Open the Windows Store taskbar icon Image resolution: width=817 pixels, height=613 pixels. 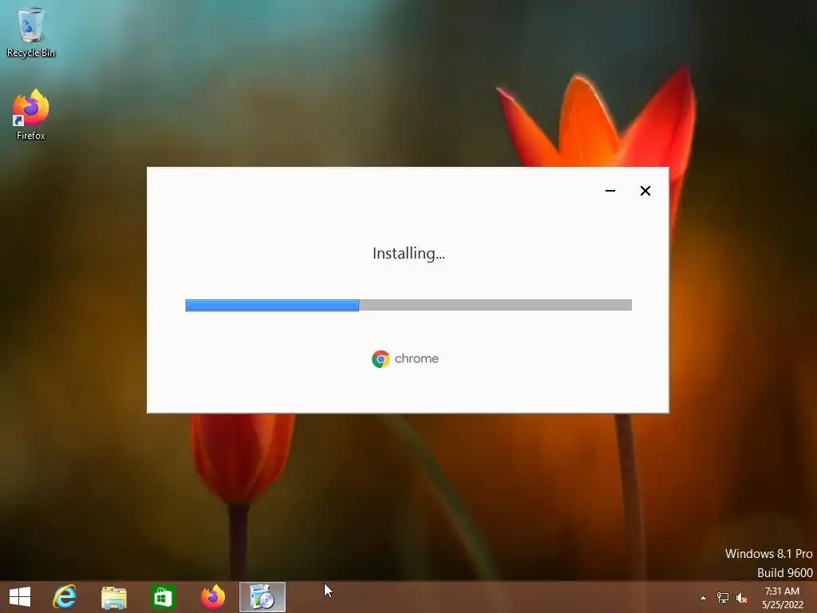point(163,597)
